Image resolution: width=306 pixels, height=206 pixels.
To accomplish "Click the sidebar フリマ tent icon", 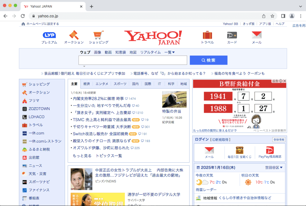I will (x=25, y=101).
